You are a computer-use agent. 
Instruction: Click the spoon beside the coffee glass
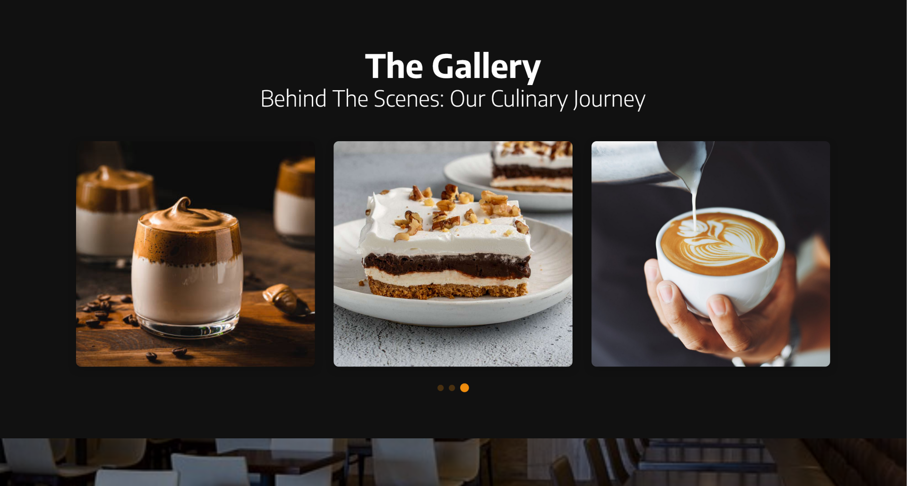tap(287, 299)
